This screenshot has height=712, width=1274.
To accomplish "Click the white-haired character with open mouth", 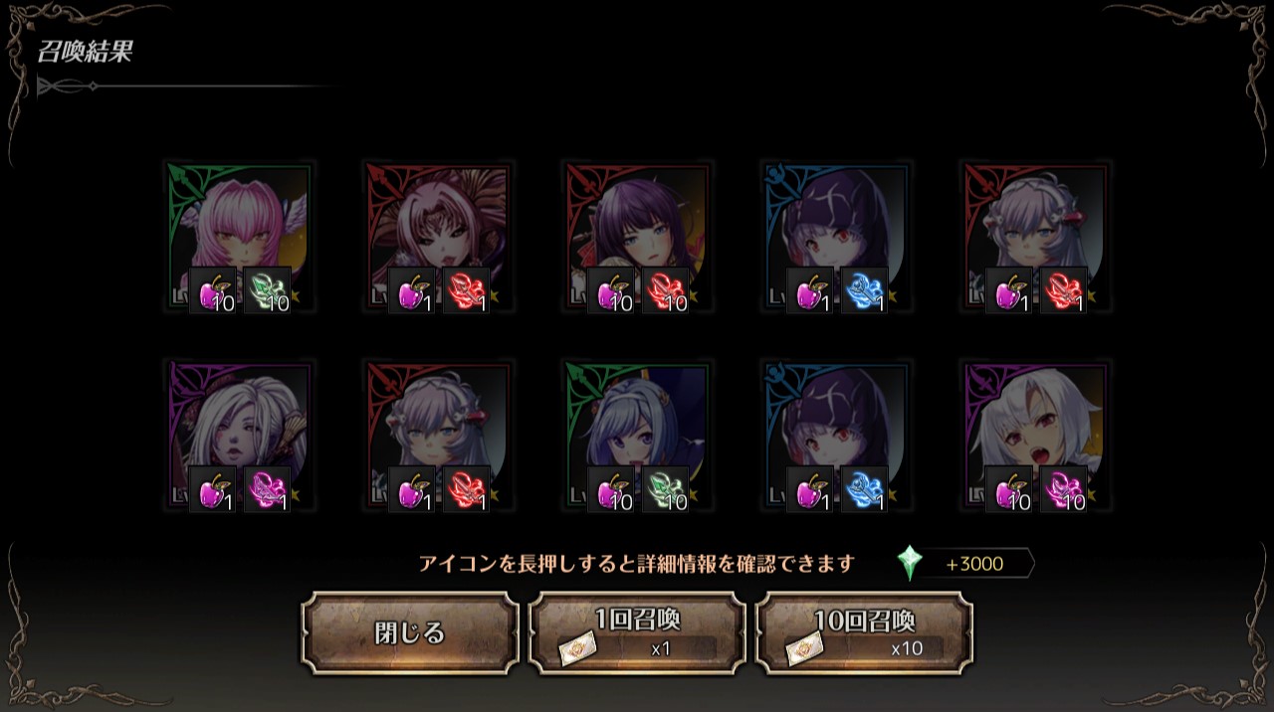I will point(1035,438).
